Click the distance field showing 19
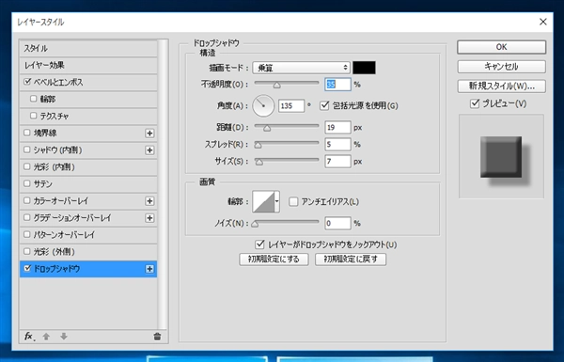Viewport: 564px width, 362px height. pos(337,127)
